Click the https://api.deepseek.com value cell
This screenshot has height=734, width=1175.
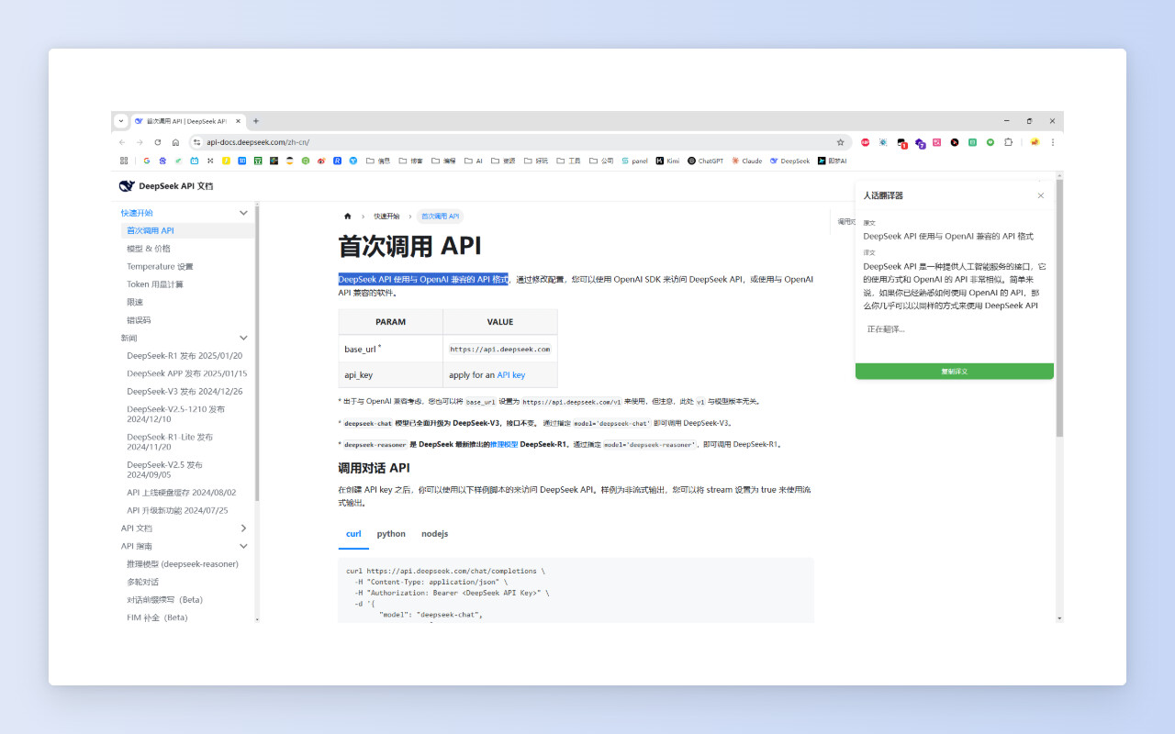pos(500,349)
